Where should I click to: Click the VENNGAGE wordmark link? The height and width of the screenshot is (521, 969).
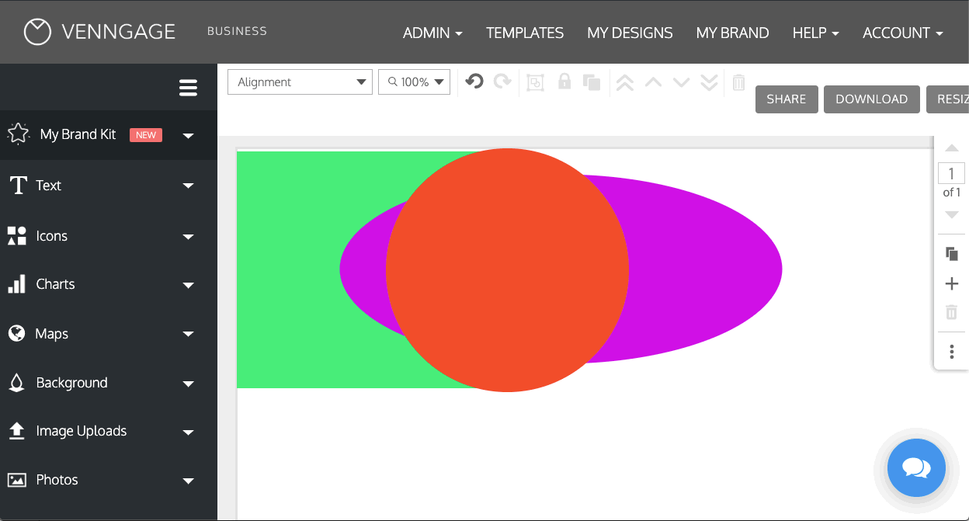point(118,32)
